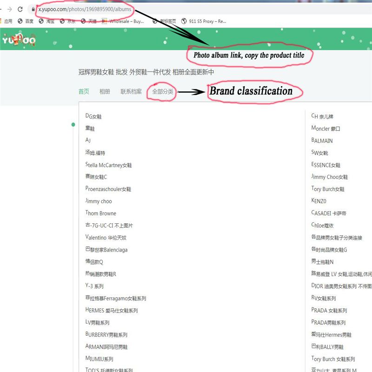Choose the 巴利BALLY男鞋 category
Screen dimensions: 372x372
(327, 346)
